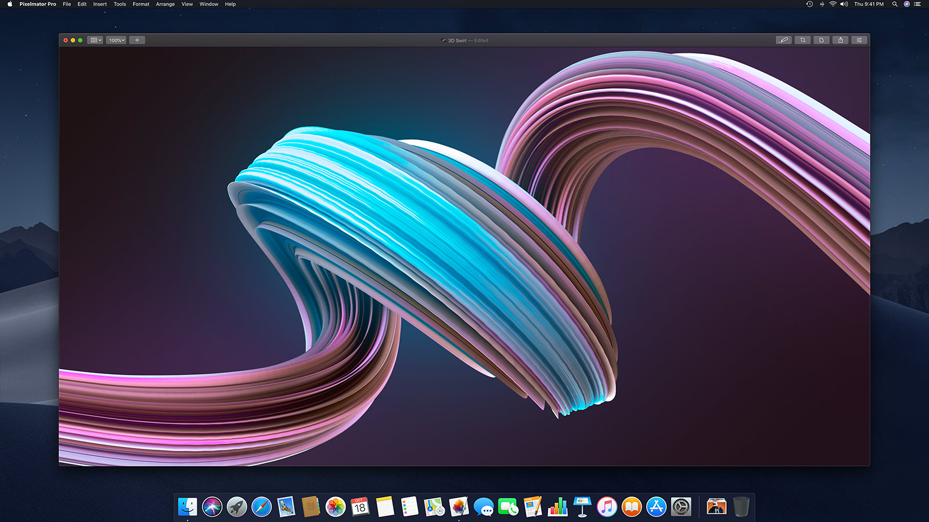
Task: Click the minimized window thumbnail in the Dock
Action: (715, 506)
